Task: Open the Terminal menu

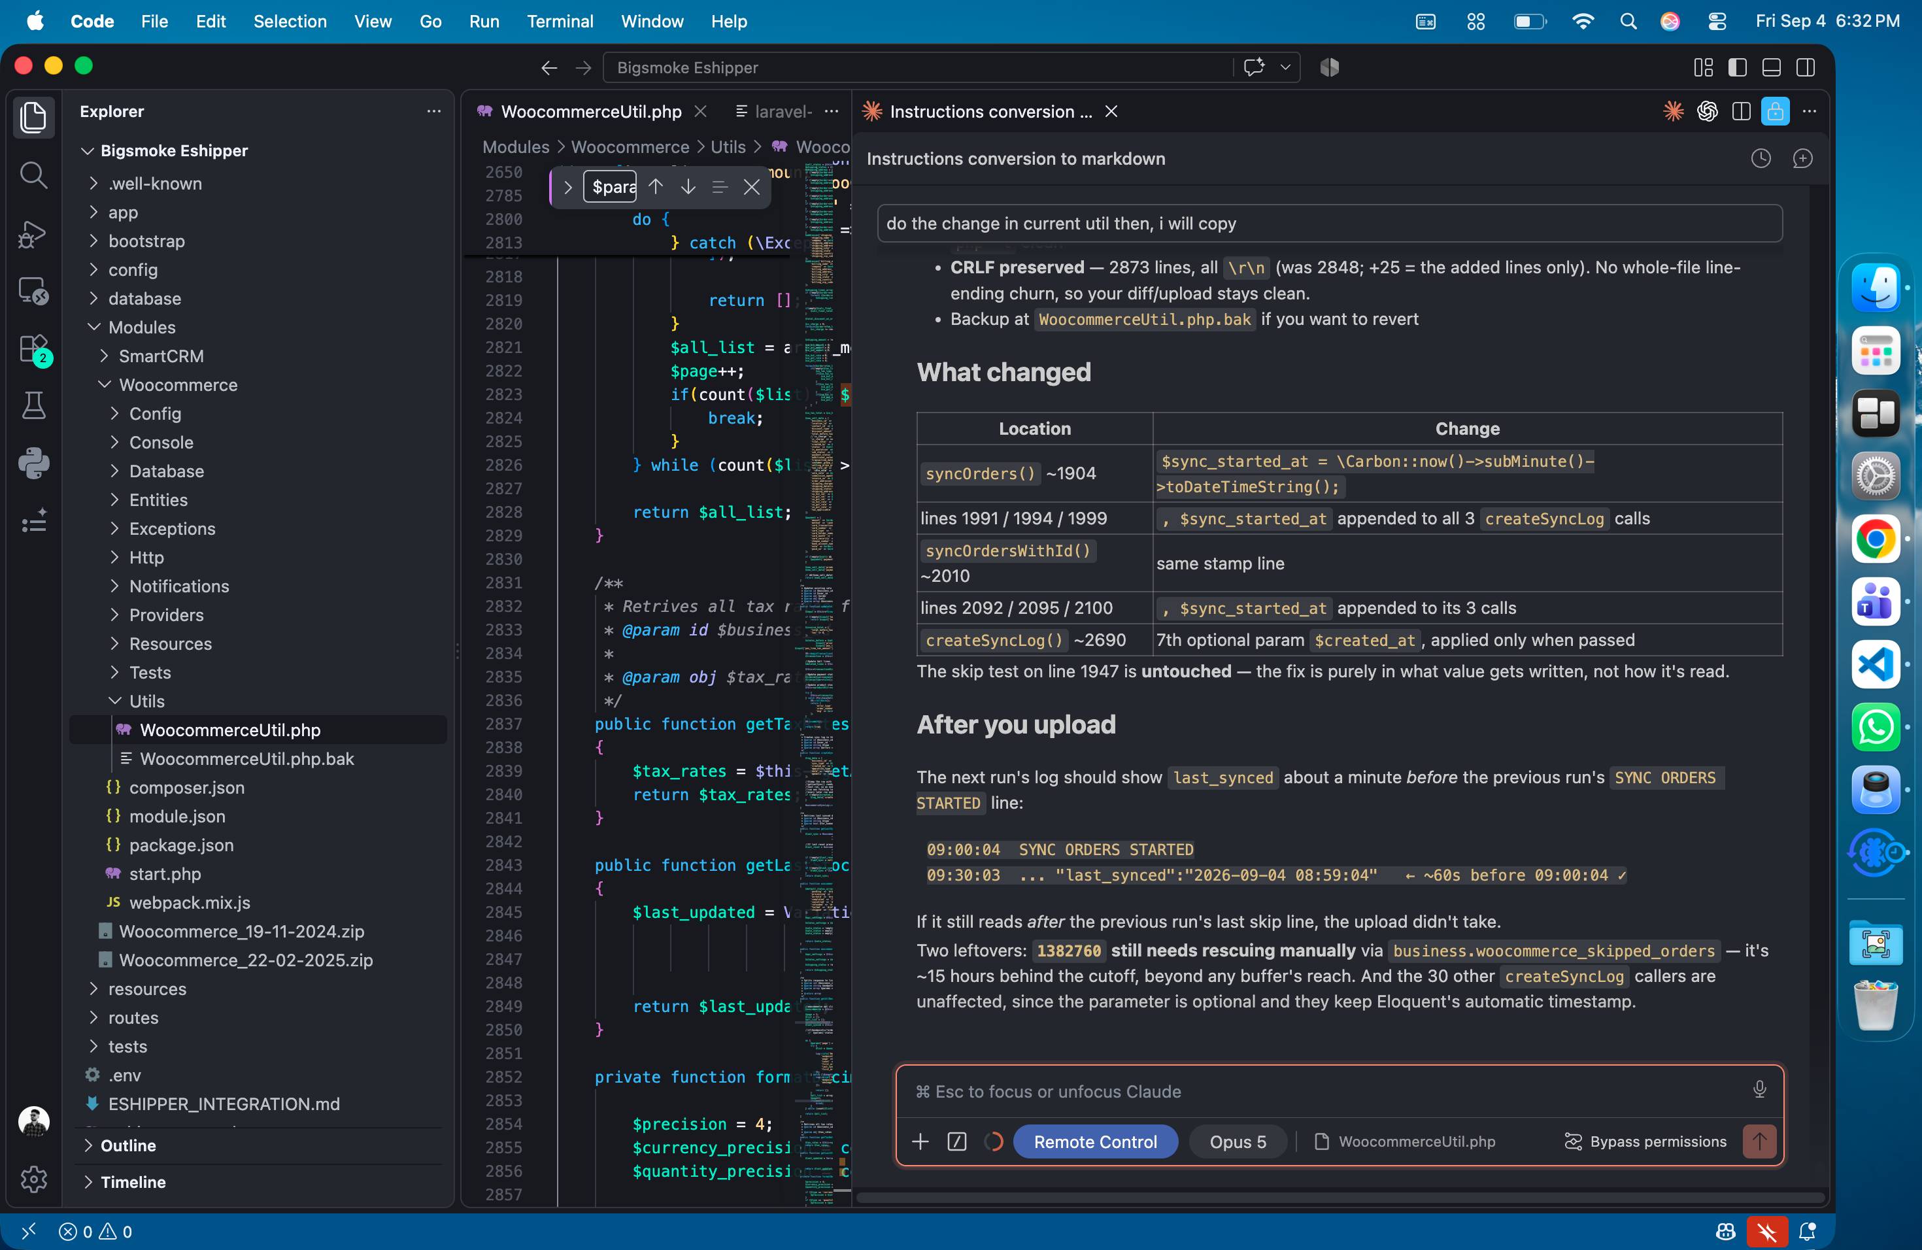Action: point(560,21)
